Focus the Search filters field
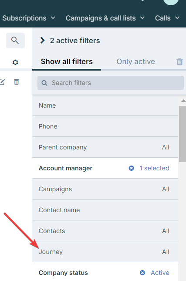 [x=111, y=83]
